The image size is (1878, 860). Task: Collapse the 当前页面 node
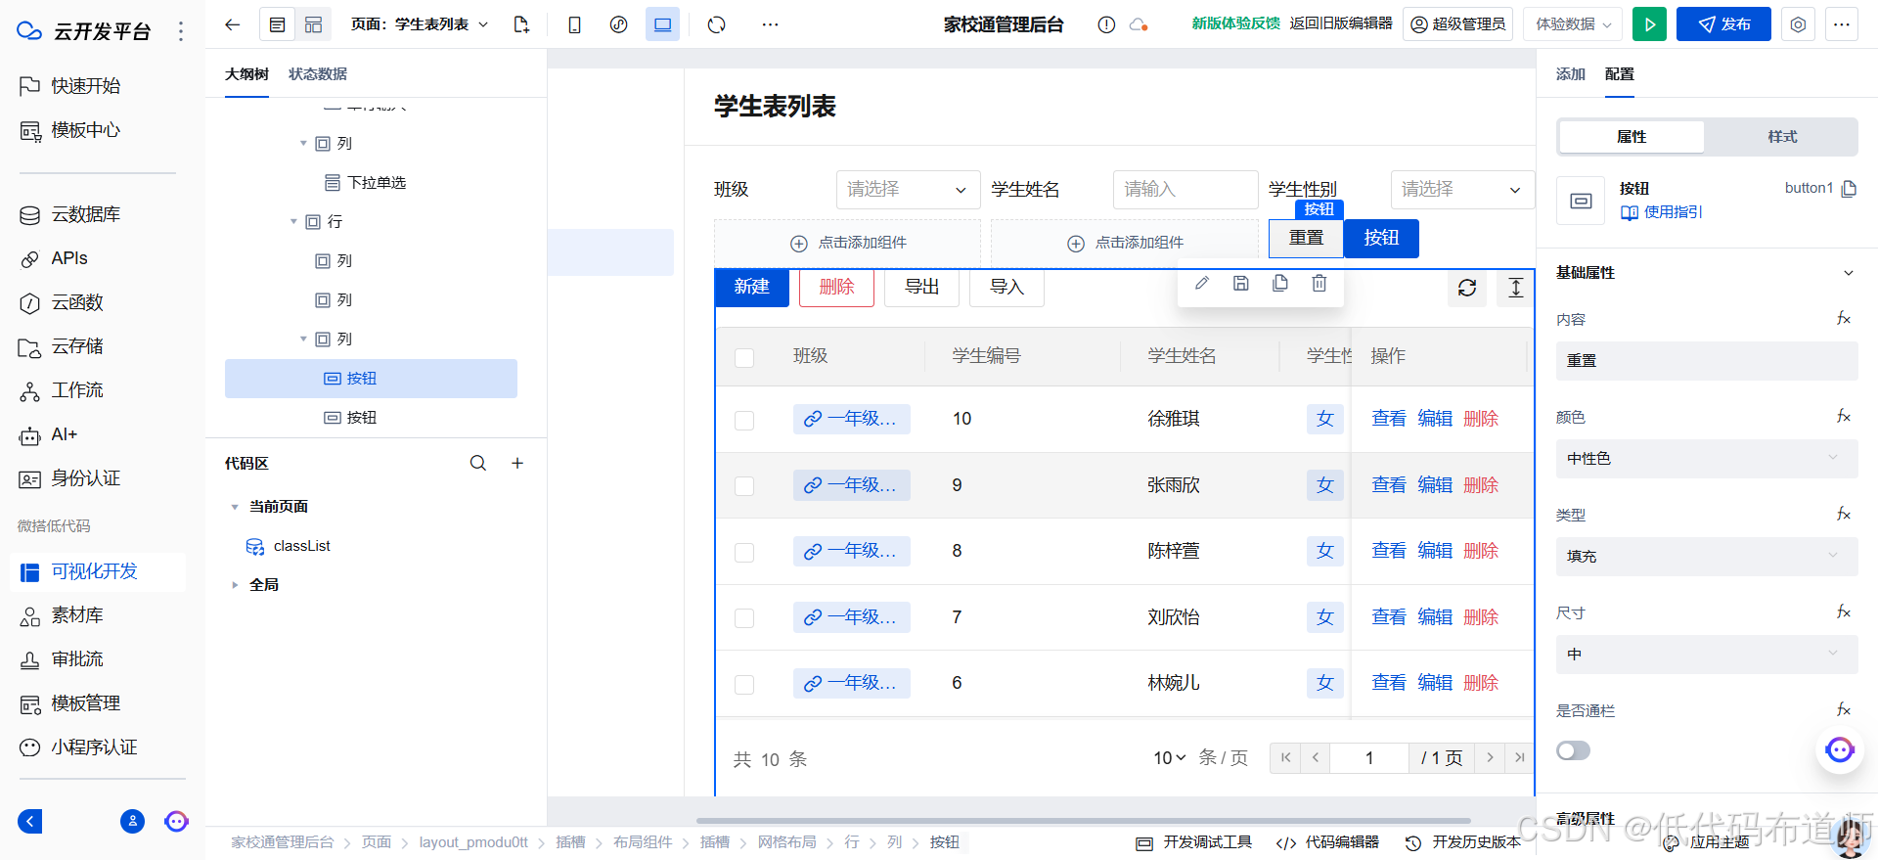coord(235,507)
